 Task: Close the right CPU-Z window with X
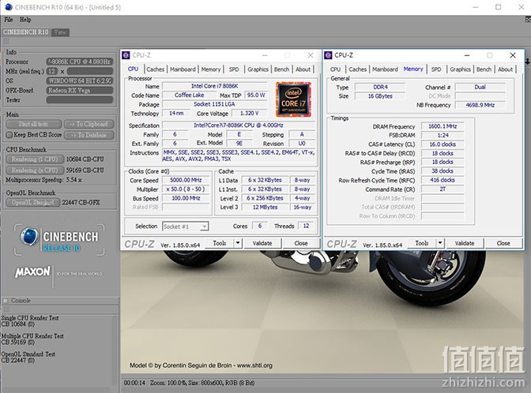[x=513, y=55]
